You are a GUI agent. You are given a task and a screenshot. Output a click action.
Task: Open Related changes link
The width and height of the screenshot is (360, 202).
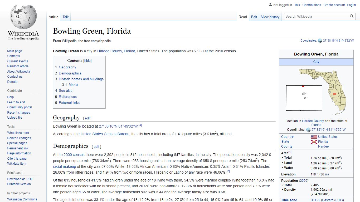pyautogui.click(x=19, y=138)
